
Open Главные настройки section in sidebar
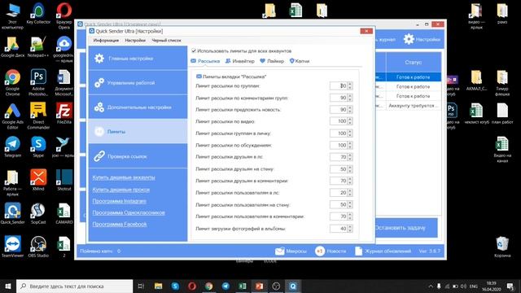[138, 59]
